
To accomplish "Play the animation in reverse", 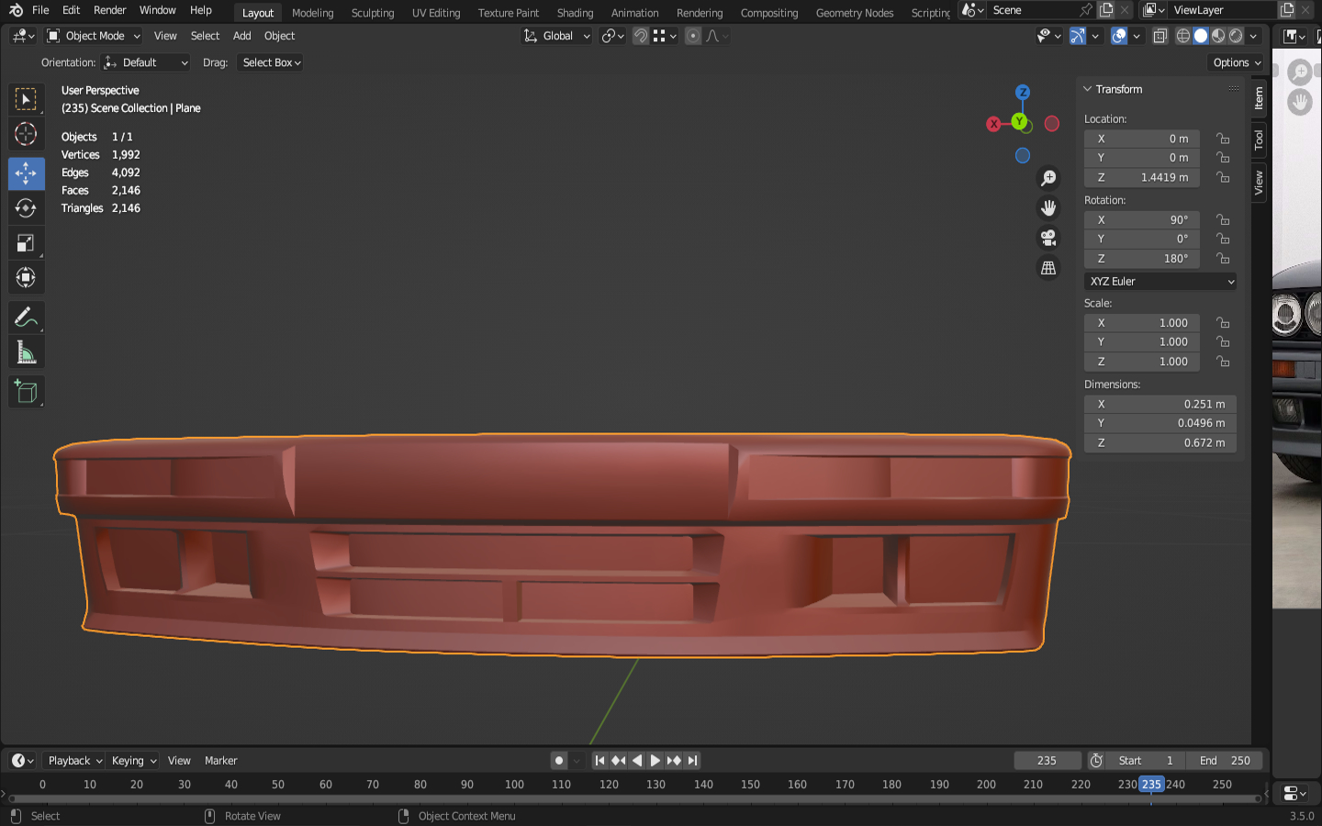I will point(637,761).
